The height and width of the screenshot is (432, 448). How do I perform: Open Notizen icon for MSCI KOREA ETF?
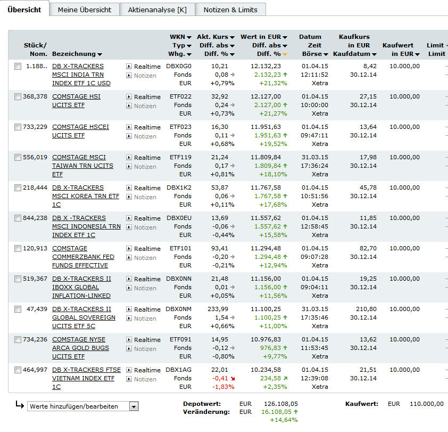(129, 197)
